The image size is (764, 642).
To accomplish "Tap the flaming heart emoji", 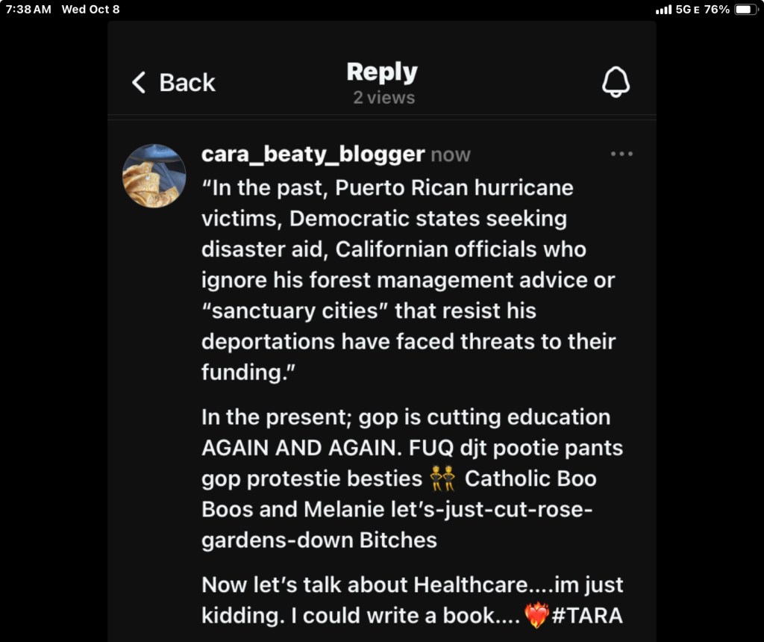I will click(x=536, y=615).
